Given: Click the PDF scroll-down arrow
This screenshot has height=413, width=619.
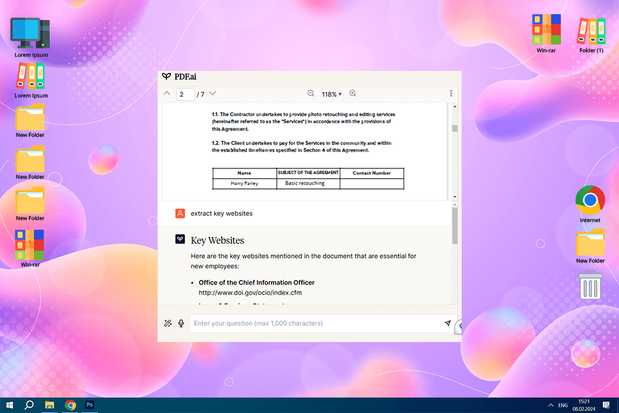Looking at the screenshot, I should (x=455, y=196).
